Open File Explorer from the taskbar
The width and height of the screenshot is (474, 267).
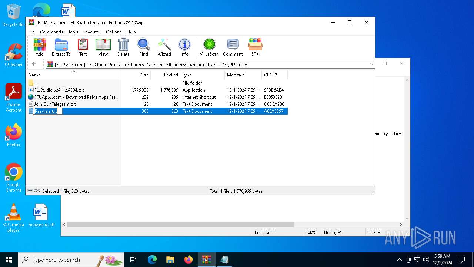[170, 260]
